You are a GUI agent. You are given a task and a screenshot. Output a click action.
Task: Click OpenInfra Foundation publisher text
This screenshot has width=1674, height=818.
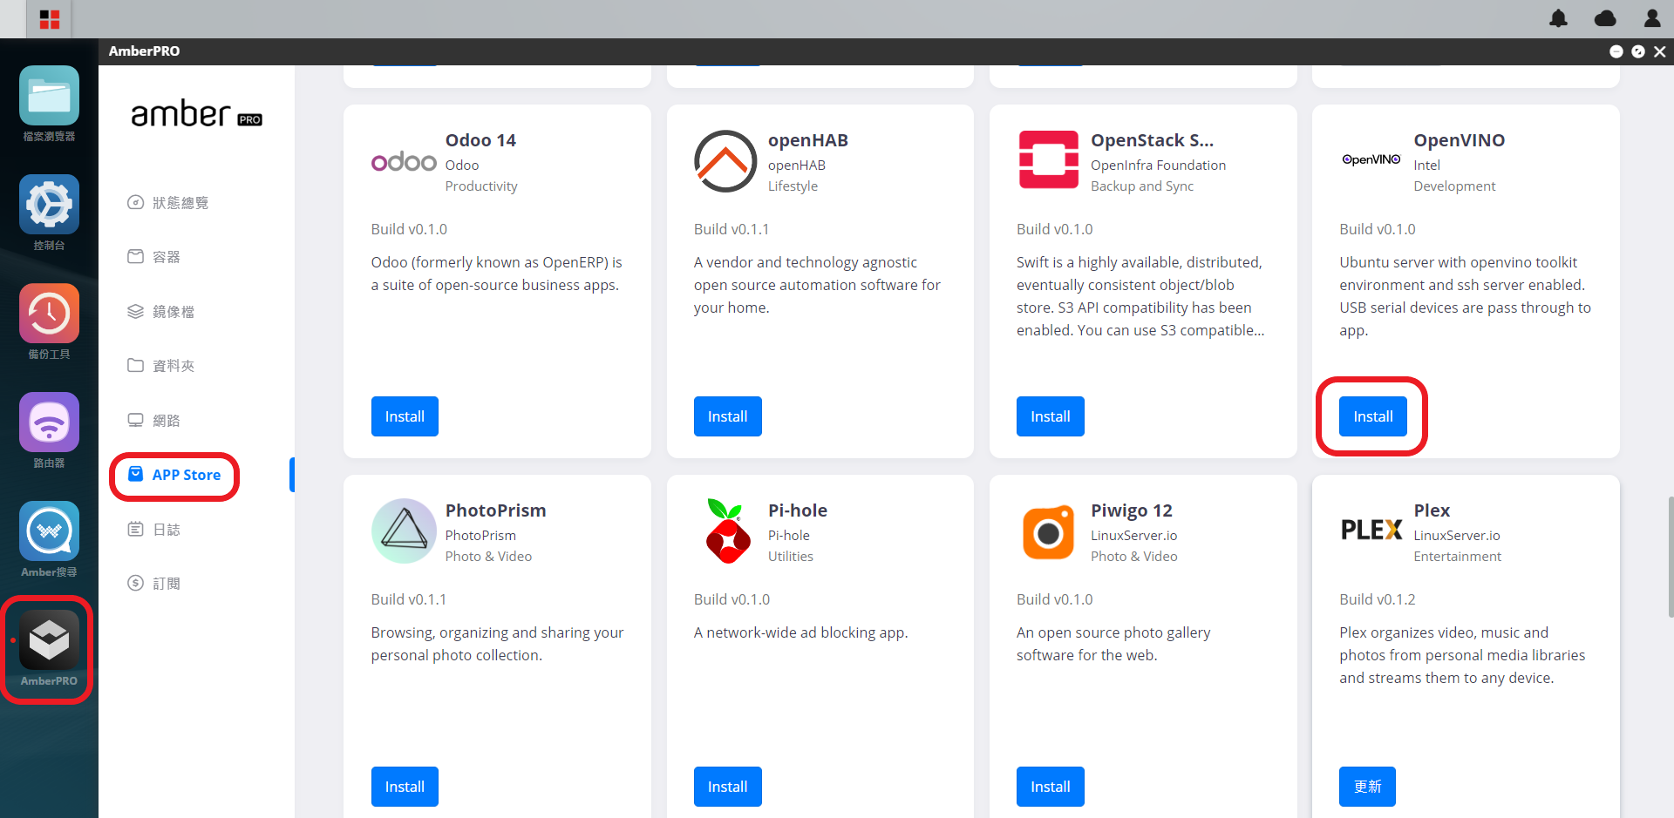[x=1158, y=166]
